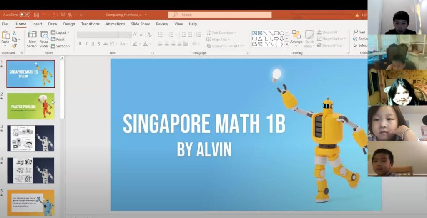Click the Reset slide button
The image size is (427, 218).
click(x=58, y=40)
